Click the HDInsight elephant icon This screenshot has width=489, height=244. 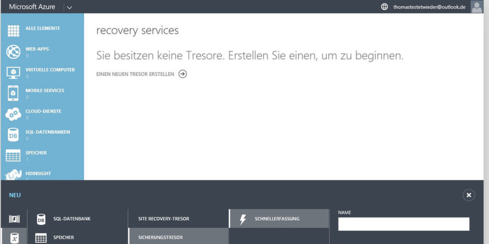click(13, 174)
